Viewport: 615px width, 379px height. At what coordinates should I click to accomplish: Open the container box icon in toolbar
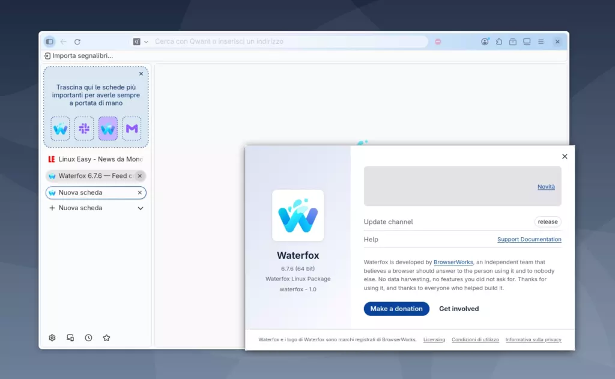[x=513, y=41]
